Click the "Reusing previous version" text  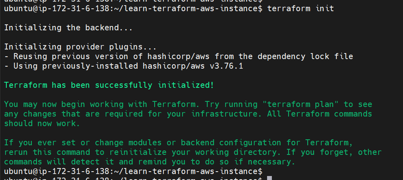pyautogui.click(x=70, y=57)
